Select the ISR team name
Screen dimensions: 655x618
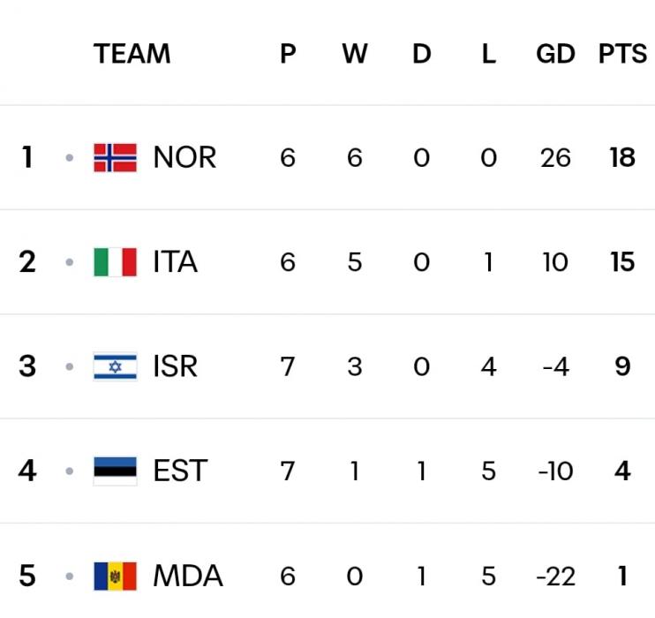(x=175, y=366)
